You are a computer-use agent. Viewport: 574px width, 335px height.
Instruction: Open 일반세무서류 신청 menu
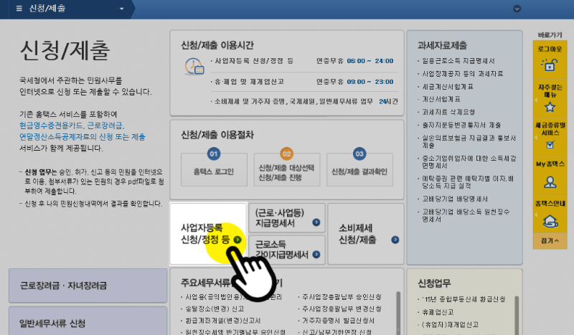click(x=88, y=322)
